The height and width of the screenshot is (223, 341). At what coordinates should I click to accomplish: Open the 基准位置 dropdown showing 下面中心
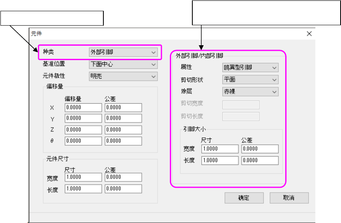[x=123, y=64]
